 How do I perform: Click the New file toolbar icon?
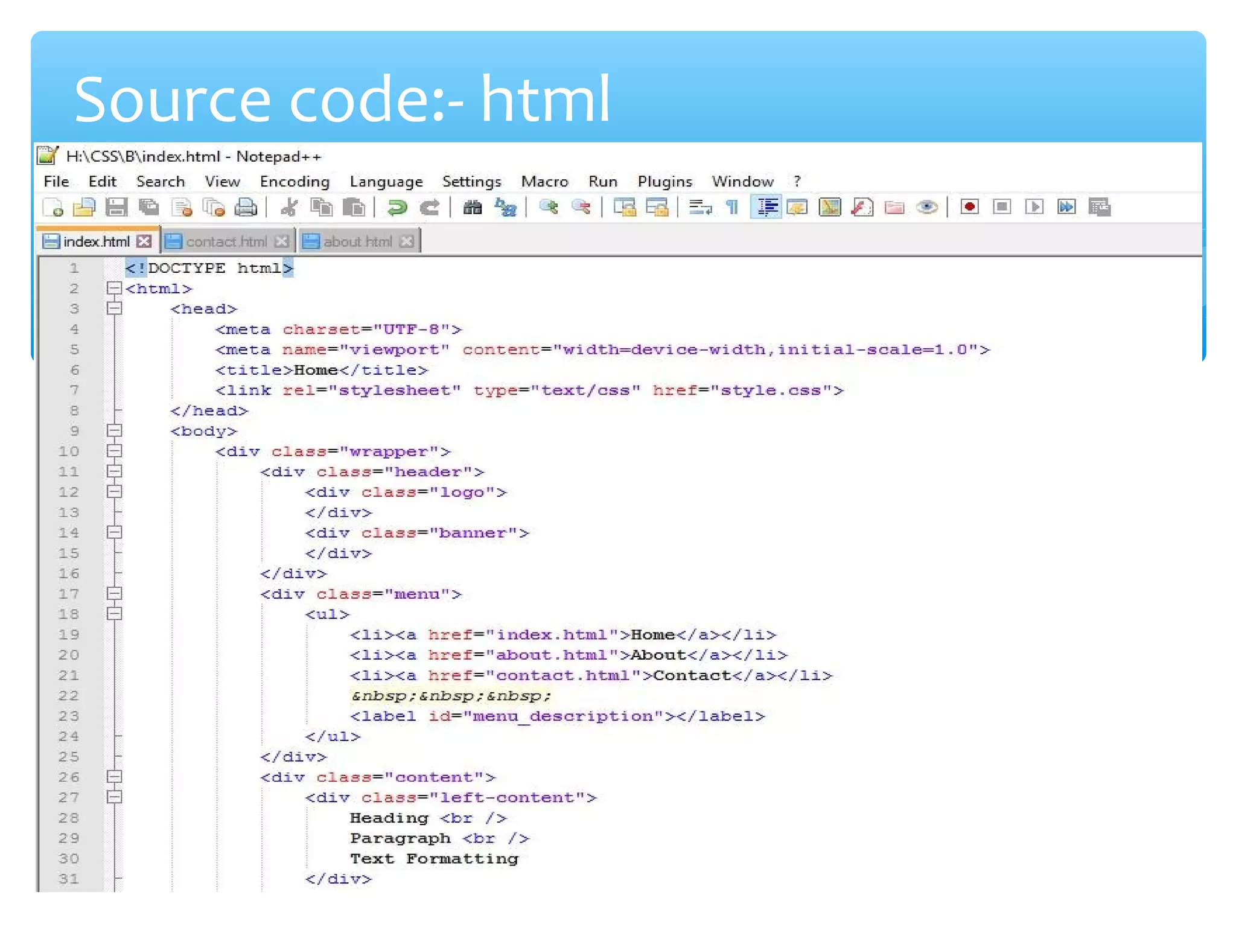pos(54,208)
